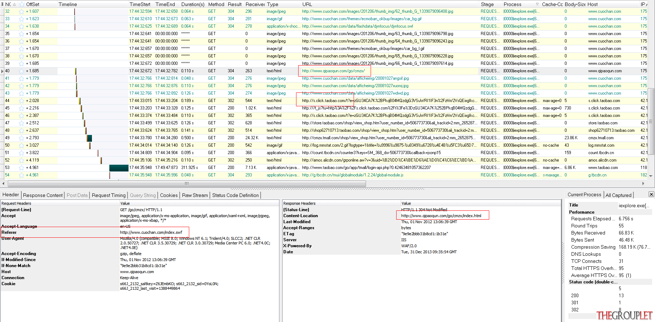Click the qipaoqun.com/go/cmzx/ URL in row 40

pos(333,71)
